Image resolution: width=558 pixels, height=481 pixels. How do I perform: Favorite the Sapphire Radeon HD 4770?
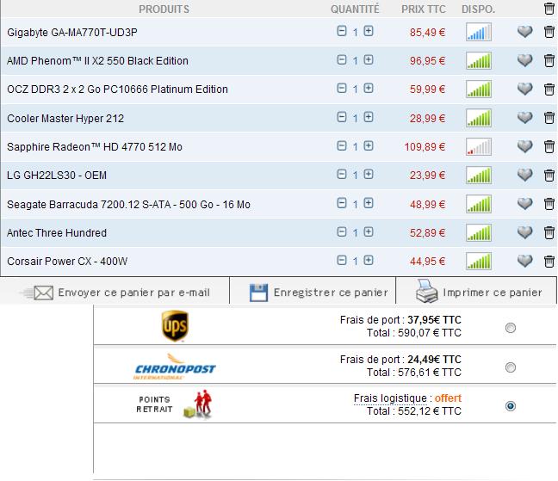tap(524, 146)
